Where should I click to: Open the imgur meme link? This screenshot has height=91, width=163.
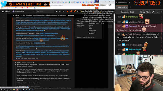tap(49, 33)
